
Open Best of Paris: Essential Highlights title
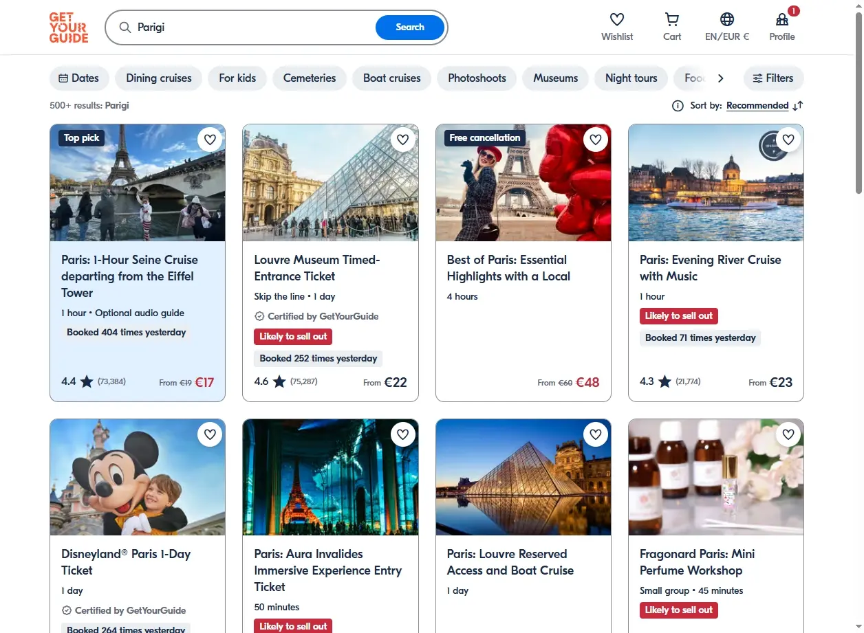(509, 268)
